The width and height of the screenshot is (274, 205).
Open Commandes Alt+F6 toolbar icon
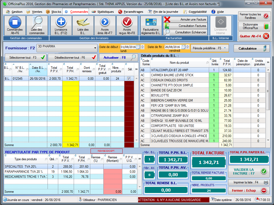click(x=15, y=22)
